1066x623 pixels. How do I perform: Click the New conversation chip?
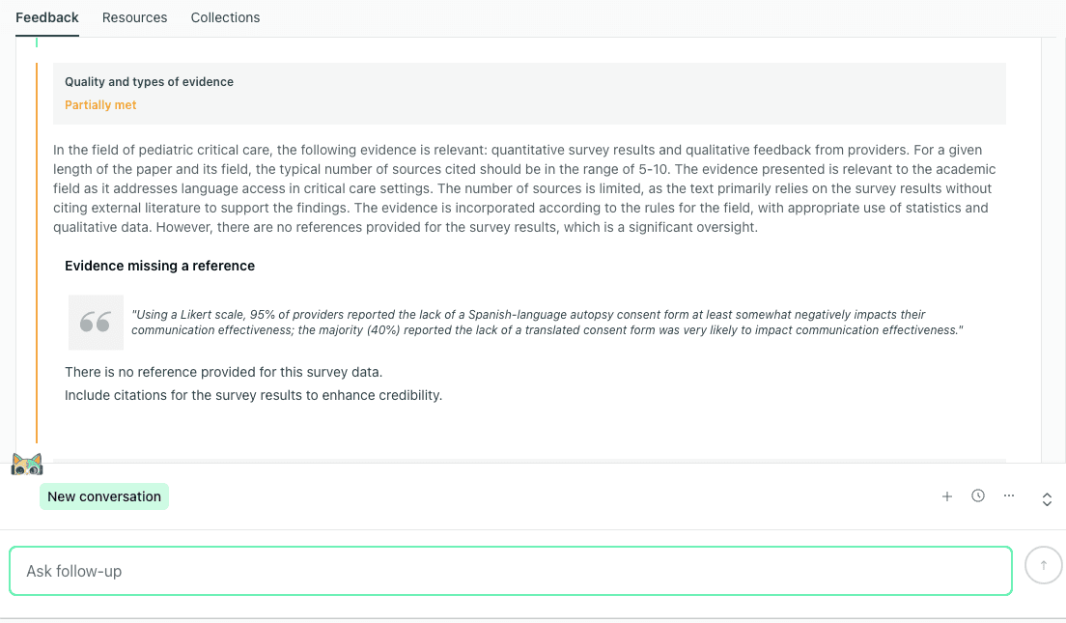coord(103,496)
